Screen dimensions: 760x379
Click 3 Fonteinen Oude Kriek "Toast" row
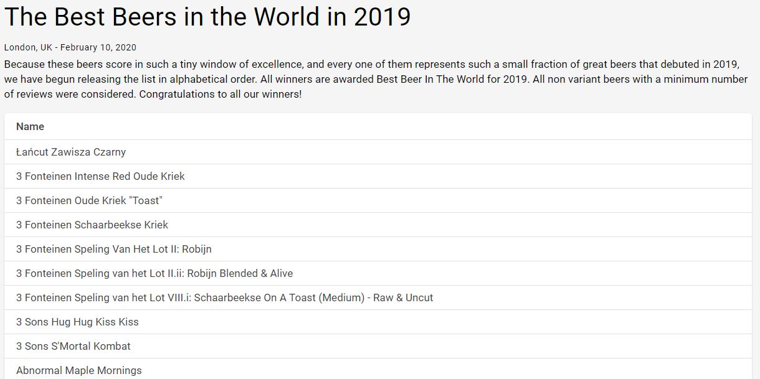pos(89,200)
